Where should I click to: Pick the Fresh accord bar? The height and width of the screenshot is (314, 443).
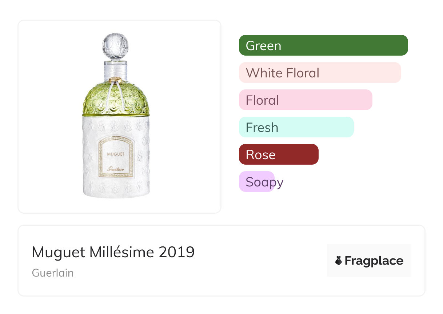(296, 127)
